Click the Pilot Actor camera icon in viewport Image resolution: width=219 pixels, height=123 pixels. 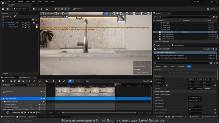(67, 17)
